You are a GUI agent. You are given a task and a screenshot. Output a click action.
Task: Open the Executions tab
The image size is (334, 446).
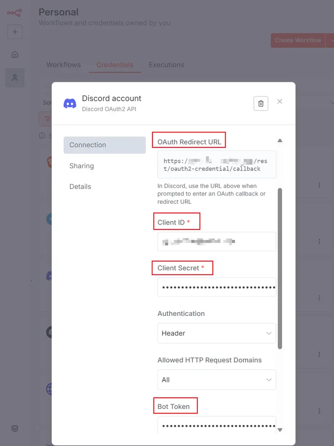click(x=167, y=65)
